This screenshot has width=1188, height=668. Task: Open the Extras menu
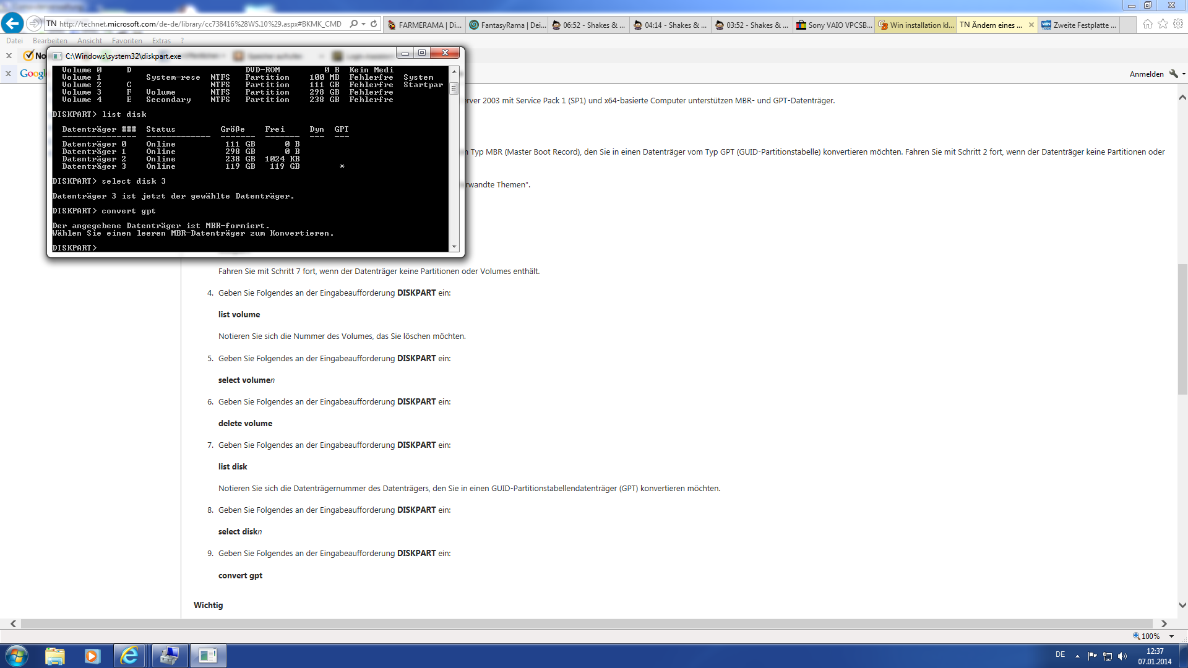[x=161, y=41]
